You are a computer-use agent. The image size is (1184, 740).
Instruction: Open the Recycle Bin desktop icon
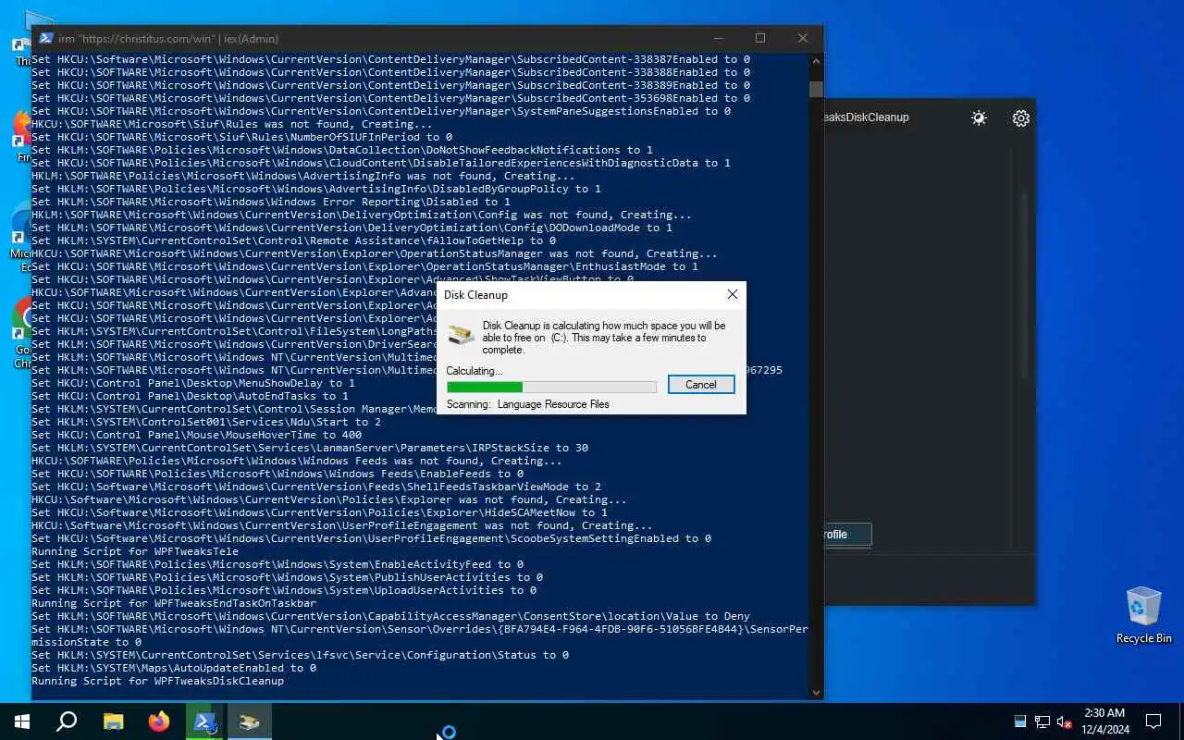click(x=1143, y=615)
